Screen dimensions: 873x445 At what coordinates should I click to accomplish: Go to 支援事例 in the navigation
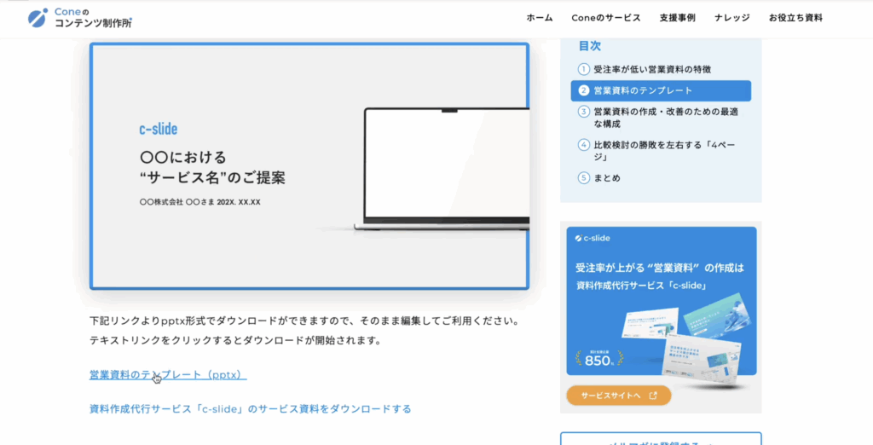click(x=678, y=18)
